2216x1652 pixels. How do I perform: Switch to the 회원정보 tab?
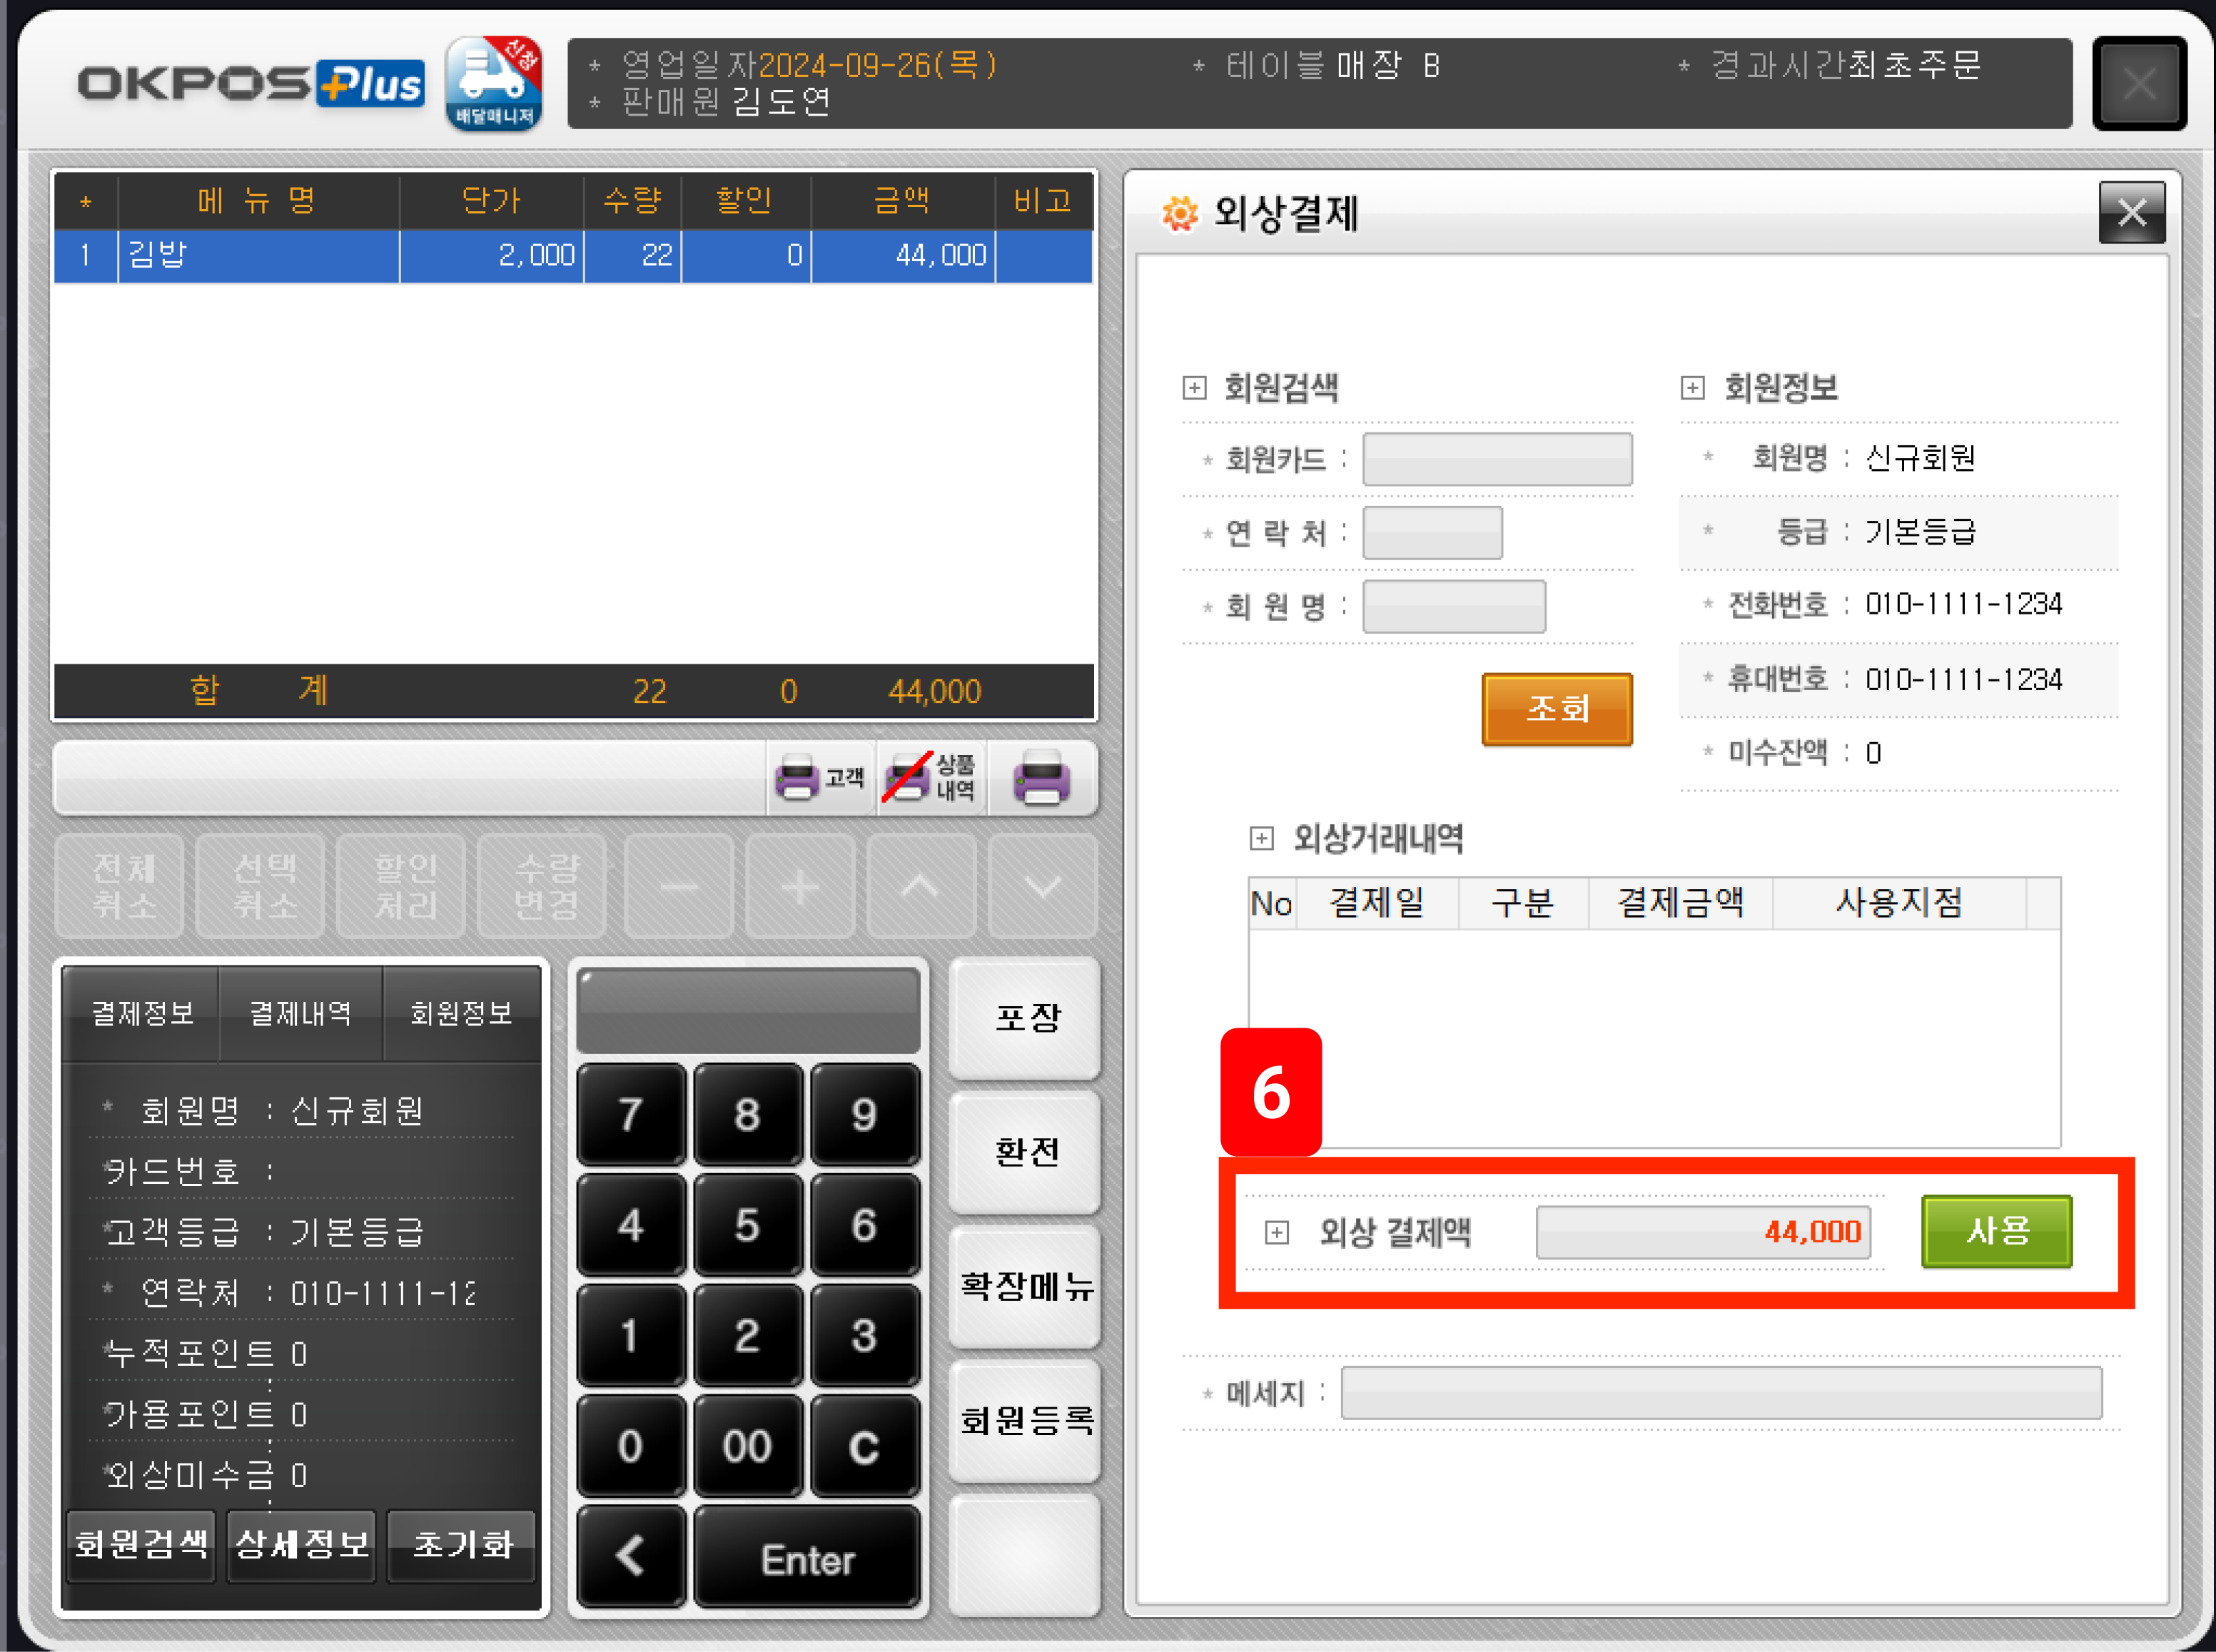click(461, 1013)
